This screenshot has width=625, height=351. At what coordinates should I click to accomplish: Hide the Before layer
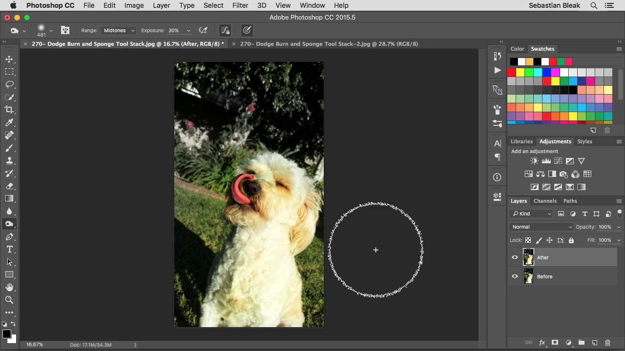515,276
